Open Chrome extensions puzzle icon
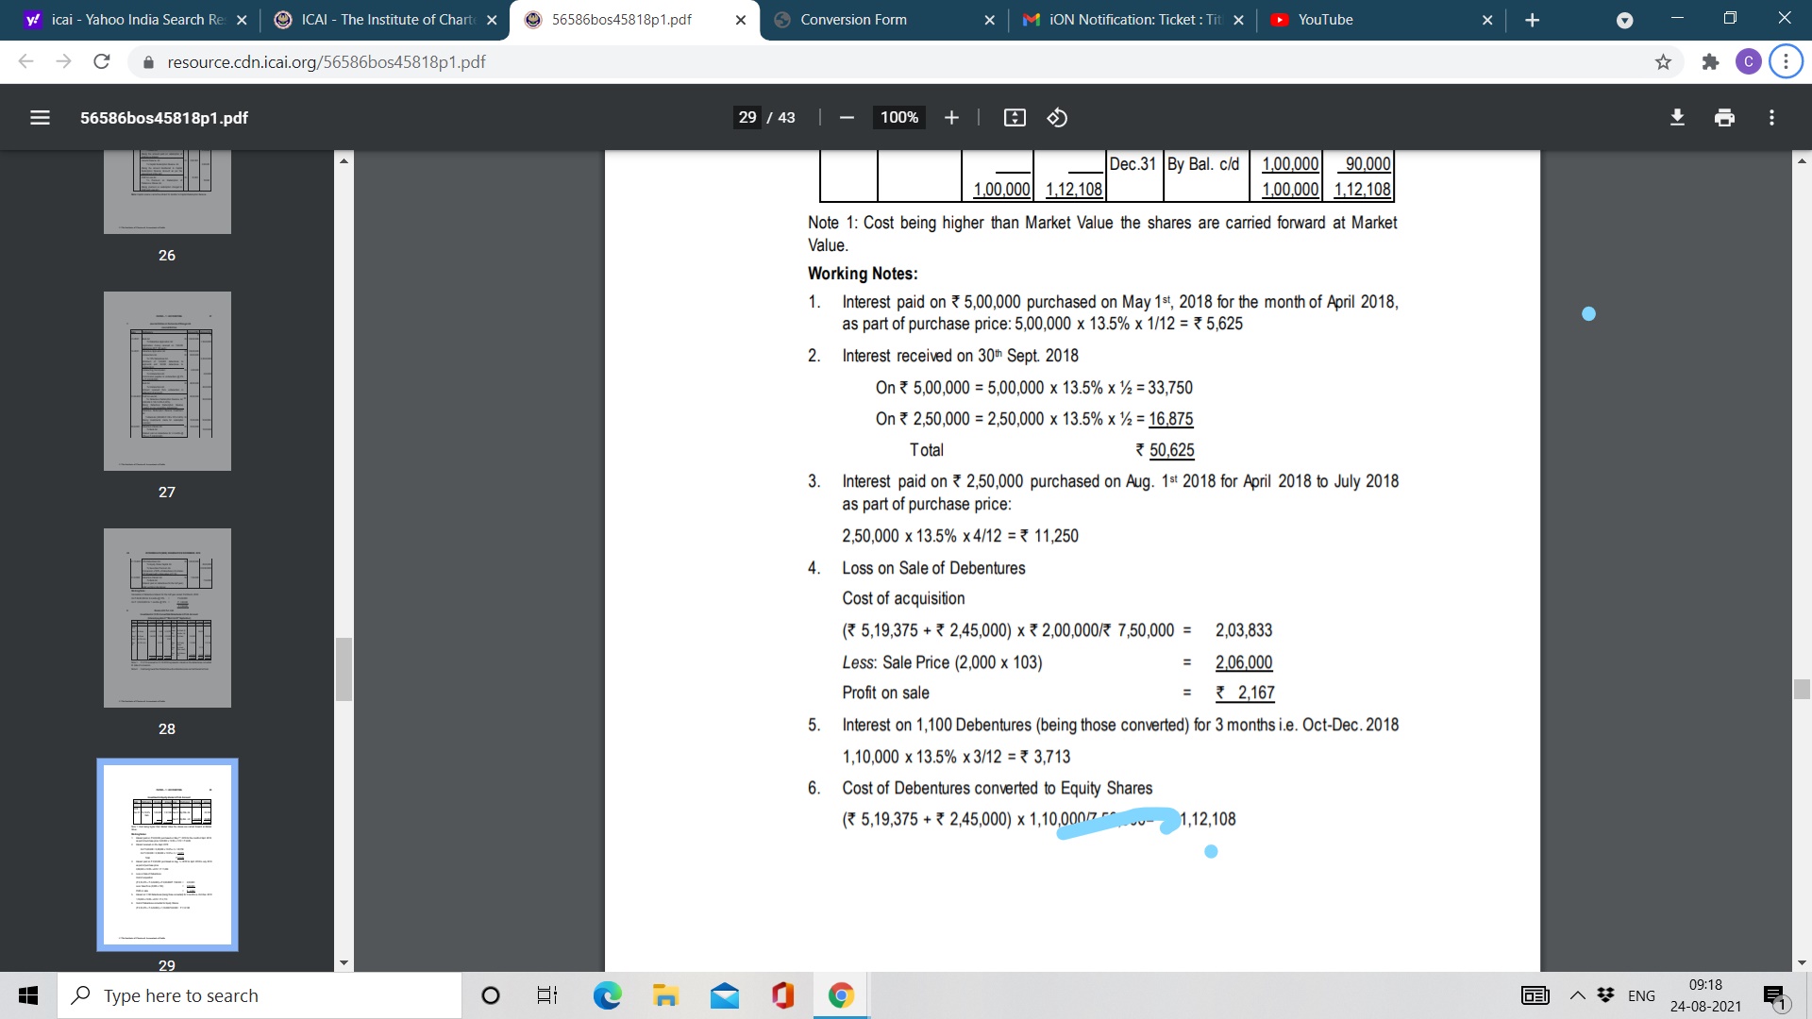The image size is (1812, 1019). (1709, 62)
